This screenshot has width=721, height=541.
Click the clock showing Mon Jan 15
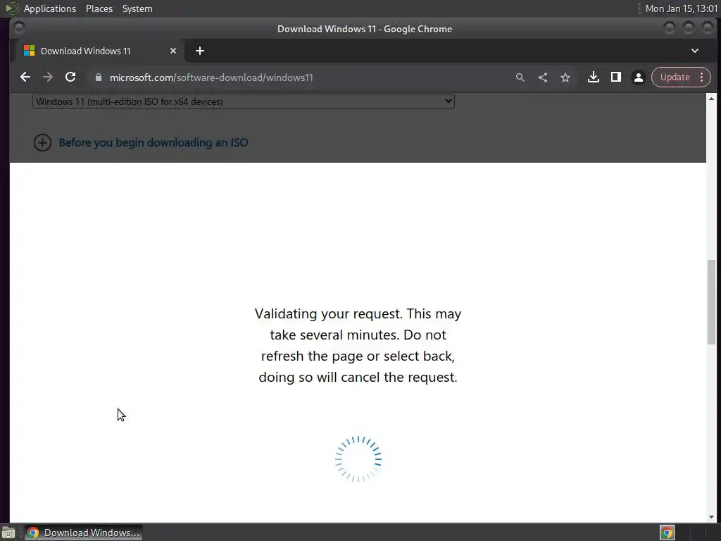(x=681, y=8)
